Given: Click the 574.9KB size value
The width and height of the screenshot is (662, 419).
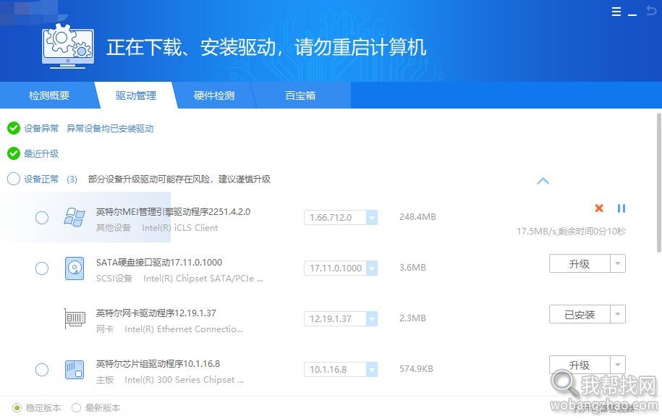Looking at the screenshot, I should pos(416,369).
